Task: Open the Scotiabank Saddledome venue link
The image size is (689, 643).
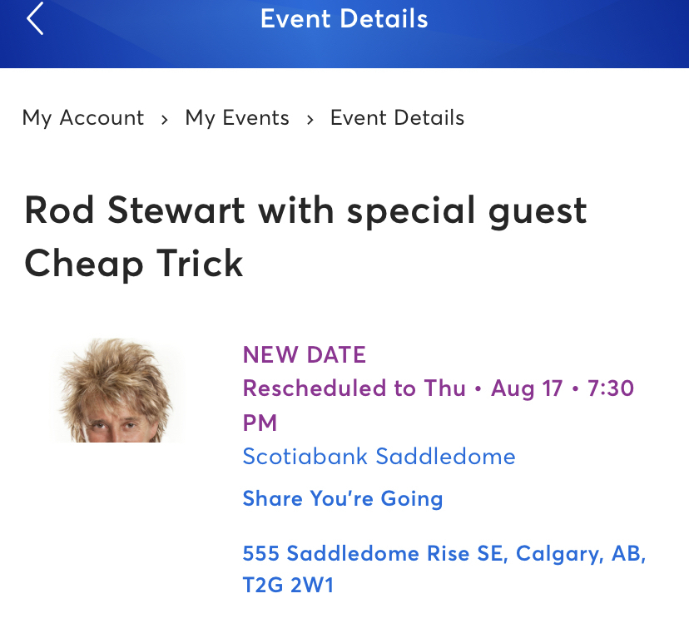Action: [x=379, y=457]
